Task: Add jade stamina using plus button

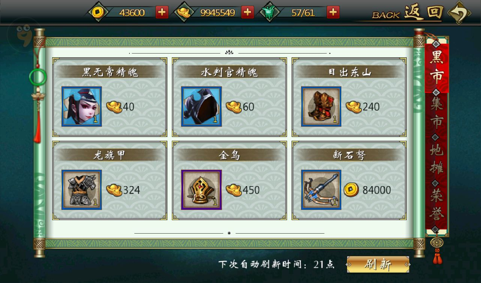Action: 333,12
